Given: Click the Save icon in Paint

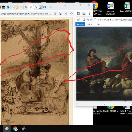Looking at the screenshot, I should (x=84, y=20).
